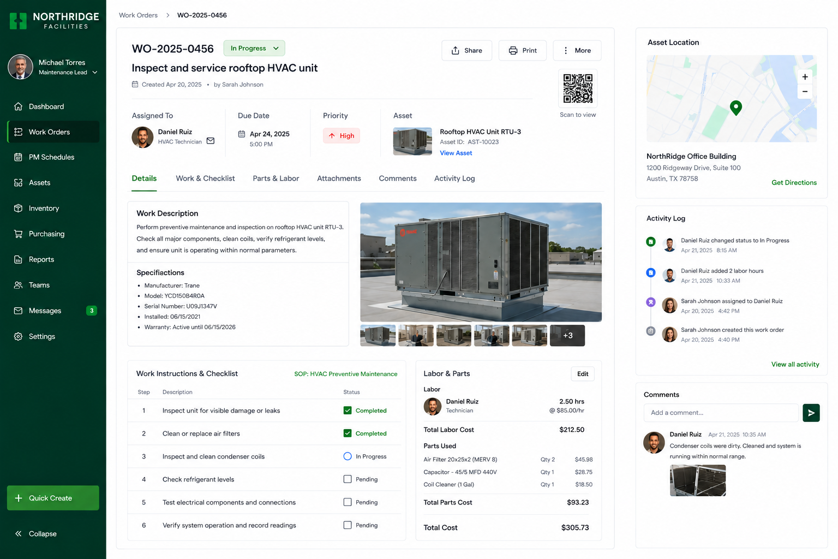The image size is (838, 559).
Task: Click the Rooftop HVAC Unit RTU-3 asset image
Action: pos(412,141)
